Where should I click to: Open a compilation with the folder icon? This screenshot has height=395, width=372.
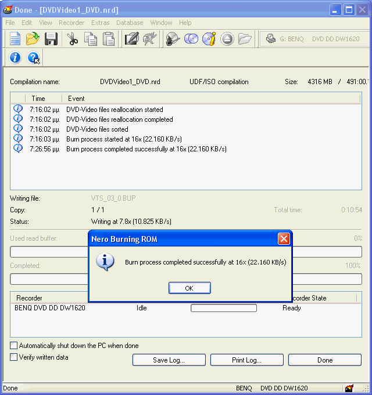(x=33, y=39)
